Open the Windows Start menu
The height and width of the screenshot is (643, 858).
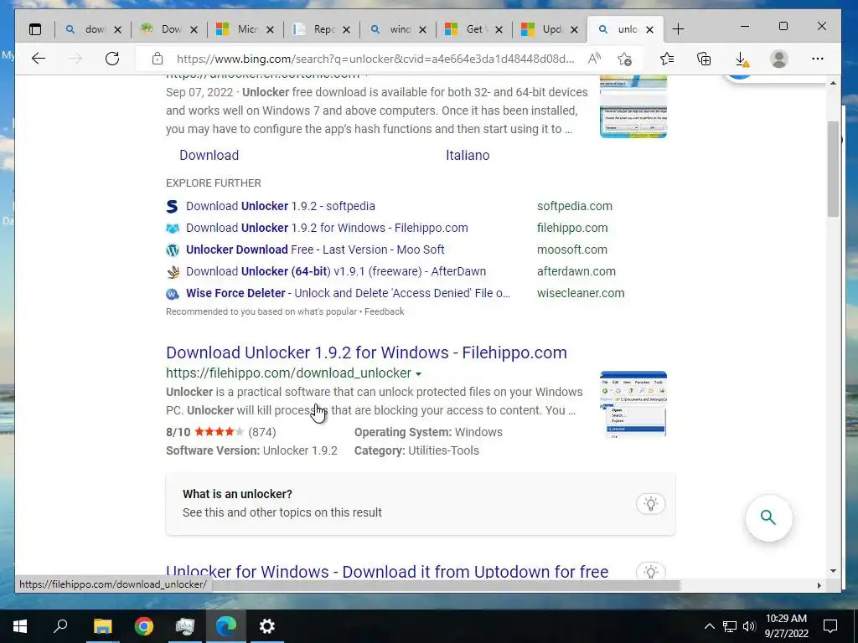point(20,626)
